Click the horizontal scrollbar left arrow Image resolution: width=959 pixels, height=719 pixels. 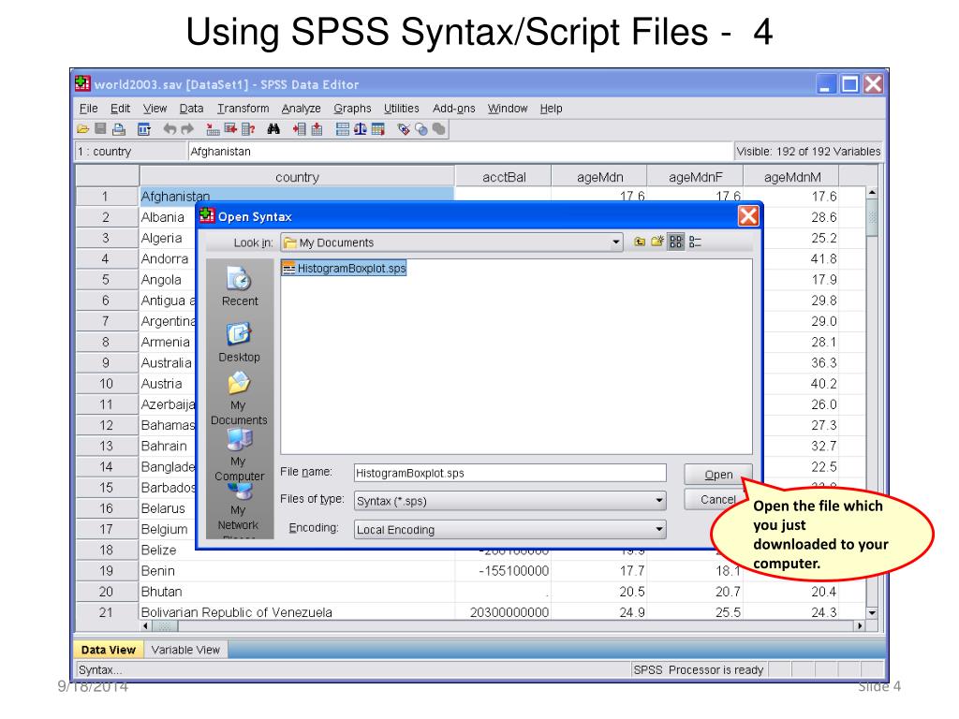(145, 626)
